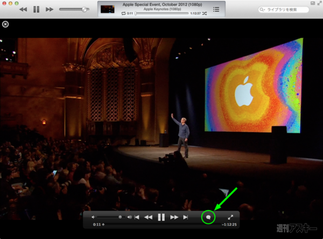
Task: Click the video thumbnail in now-playing display
Action: 107,9
